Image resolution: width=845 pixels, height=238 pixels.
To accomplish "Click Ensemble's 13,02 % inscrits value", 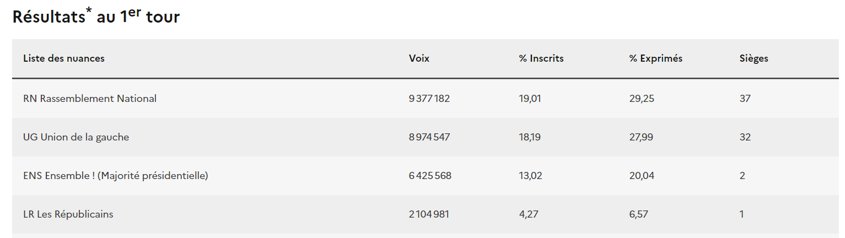I will point(530,176).
